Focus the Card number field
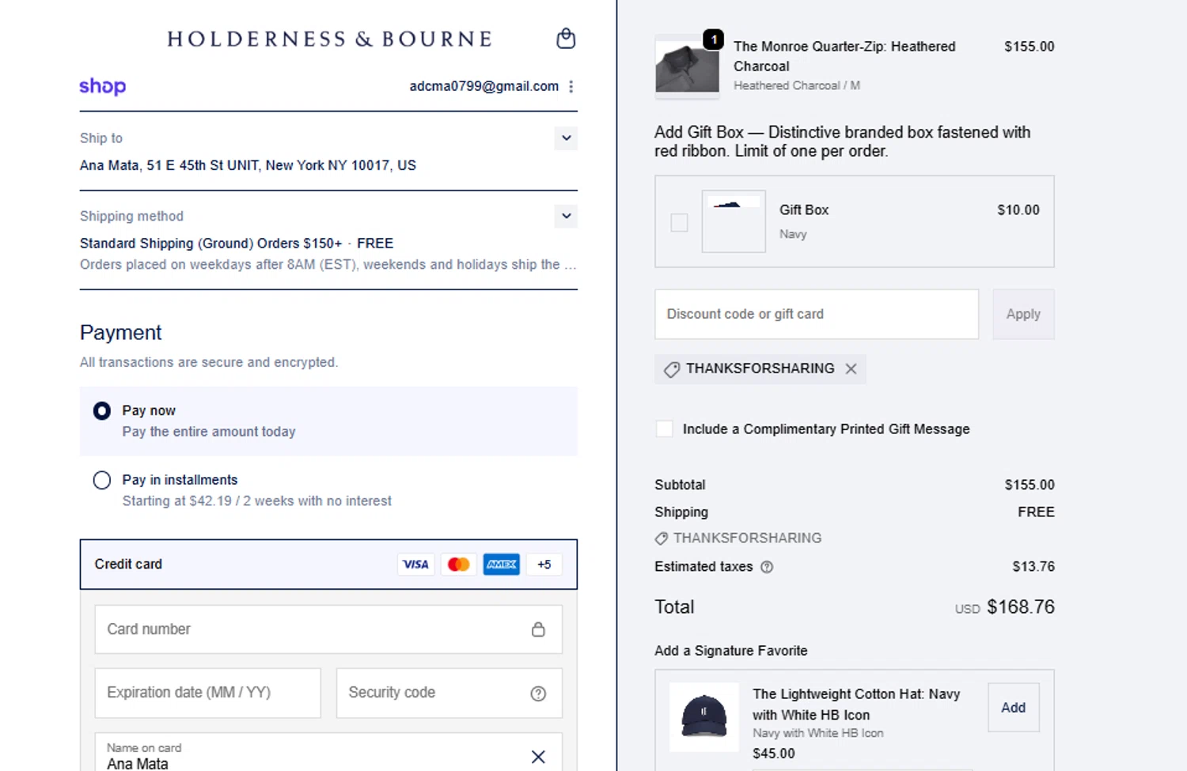Screen dimensions: 1187x771 (328, 629)
